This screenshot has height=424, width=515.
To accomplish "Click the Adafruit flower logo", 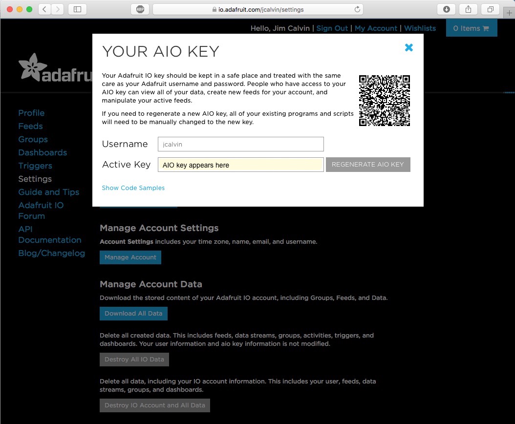I will (x=33, y=67).
